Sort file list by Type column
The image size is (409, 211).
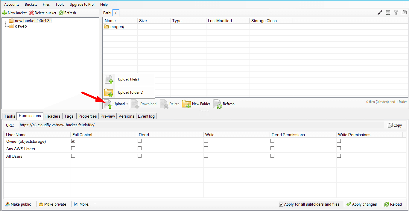point(188,21)
